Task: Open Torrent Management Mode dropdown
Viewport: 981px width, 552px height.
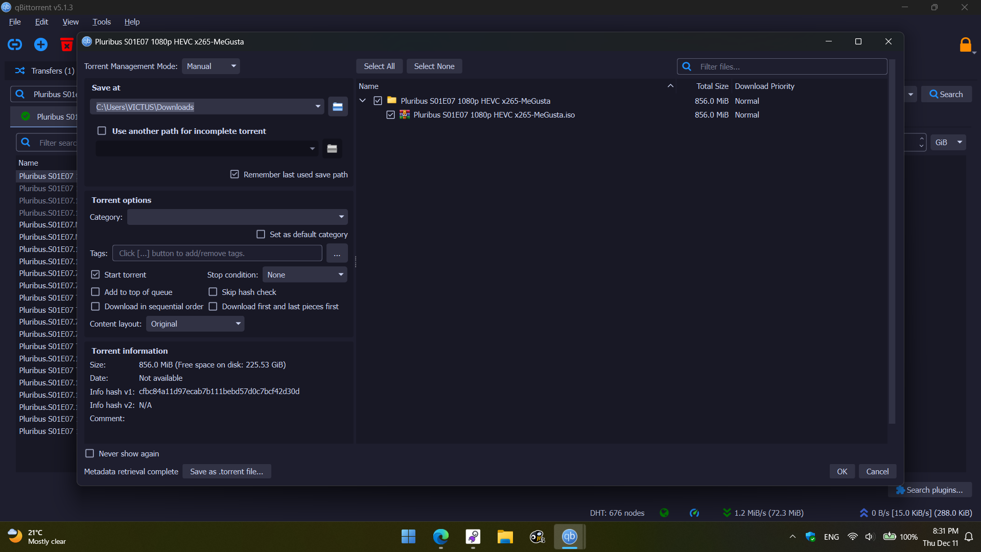Action: [211, 66]
